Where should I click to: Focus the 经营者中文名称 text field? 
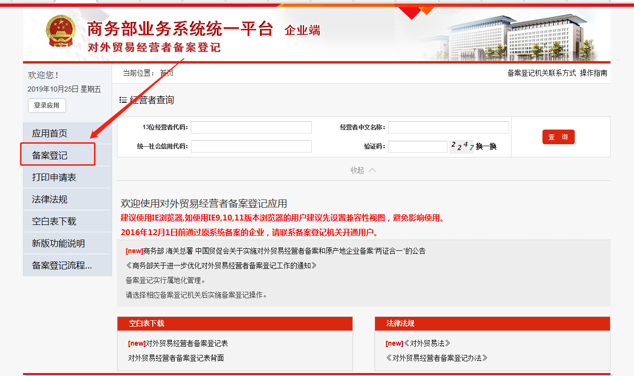point(448,127)
